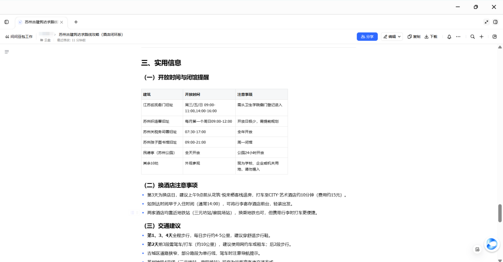Click the floating Doubao assistant icon
Image resolution: width=503 pixels, height=262 pixels.
pyautogui.click(x=491, y=244)
